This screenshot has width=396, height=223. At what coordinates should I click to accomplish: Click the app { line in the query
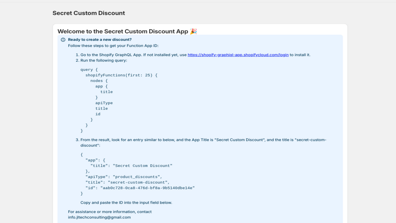(102, 86)
